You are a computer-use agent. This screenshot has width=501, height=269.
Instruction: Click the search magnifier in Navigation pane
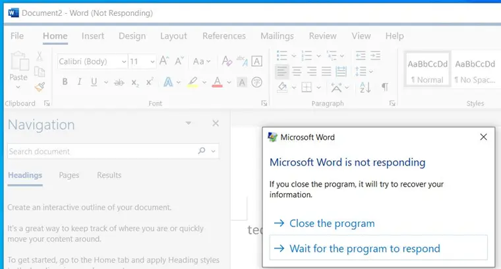coord(202,150)
